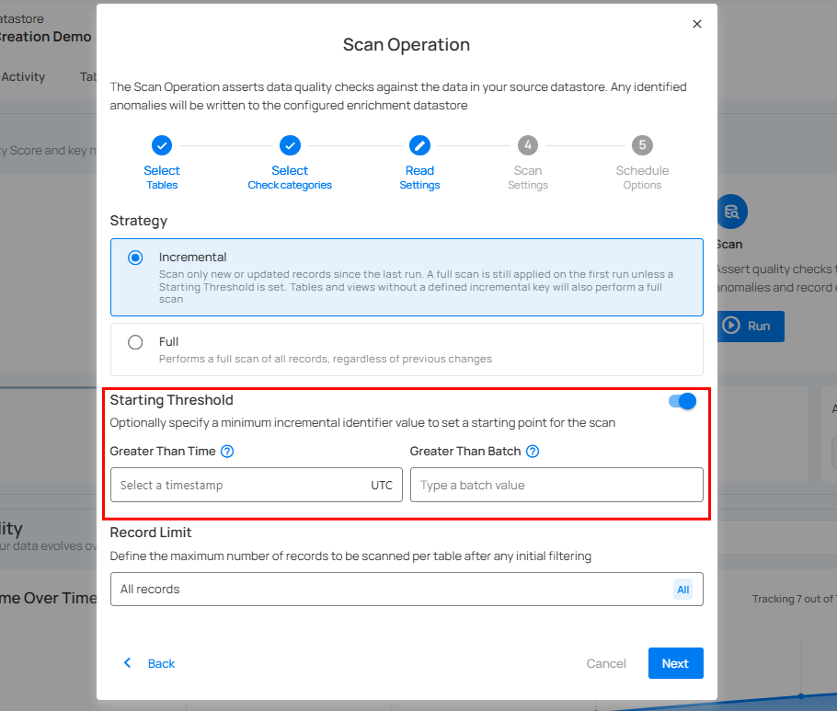Click the Cancel button
The image size is (837, 711).
[x=606, y=663]
